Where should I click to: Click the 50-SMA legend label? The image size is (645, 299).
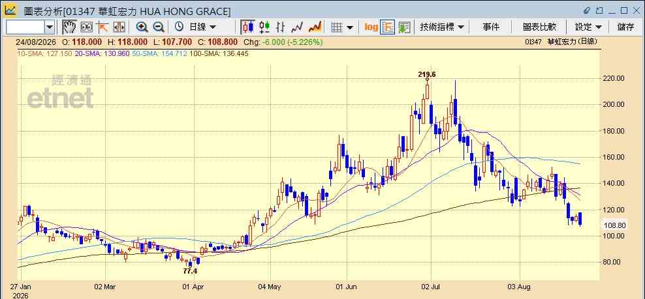[159, 53]
